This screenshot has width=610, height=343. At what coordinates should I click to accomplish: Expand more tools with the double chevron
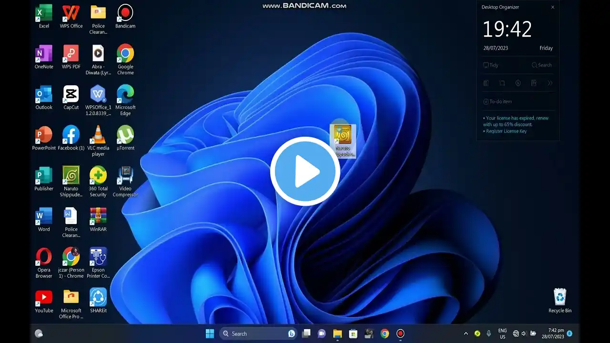[550, 83]
